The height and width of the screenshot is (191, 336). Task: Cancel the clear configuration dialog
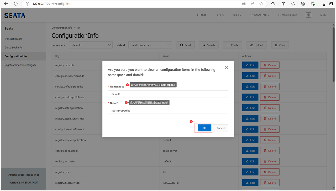(220, 128)
